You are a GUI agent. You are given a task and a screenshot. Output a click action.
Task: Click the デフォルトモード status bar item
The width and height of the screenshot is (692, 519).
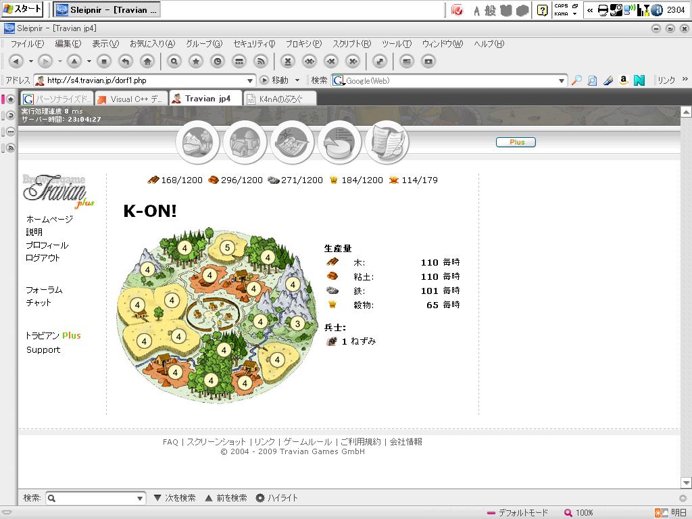point(518,513)
